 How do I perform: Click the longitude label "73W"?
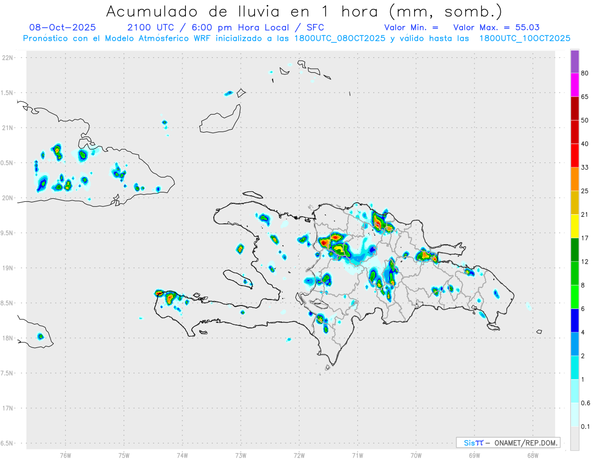pyautogui.click(x=241, y=455)
